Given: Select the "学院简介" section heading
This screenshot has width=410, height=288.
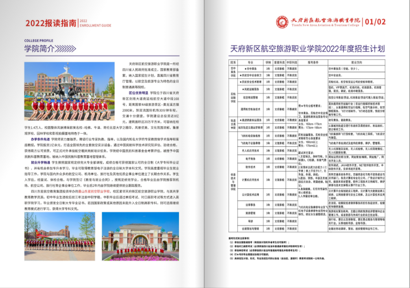Looking at the screenshot, I should pyautogui.click(x=39, y=49).
